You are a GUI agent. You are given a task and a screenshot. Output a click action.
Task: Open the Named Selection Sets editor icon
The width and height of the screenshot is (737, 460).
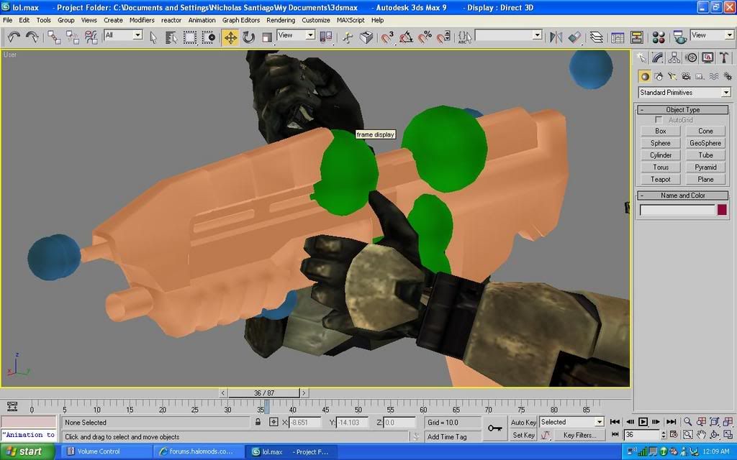(x=464, y=37)
